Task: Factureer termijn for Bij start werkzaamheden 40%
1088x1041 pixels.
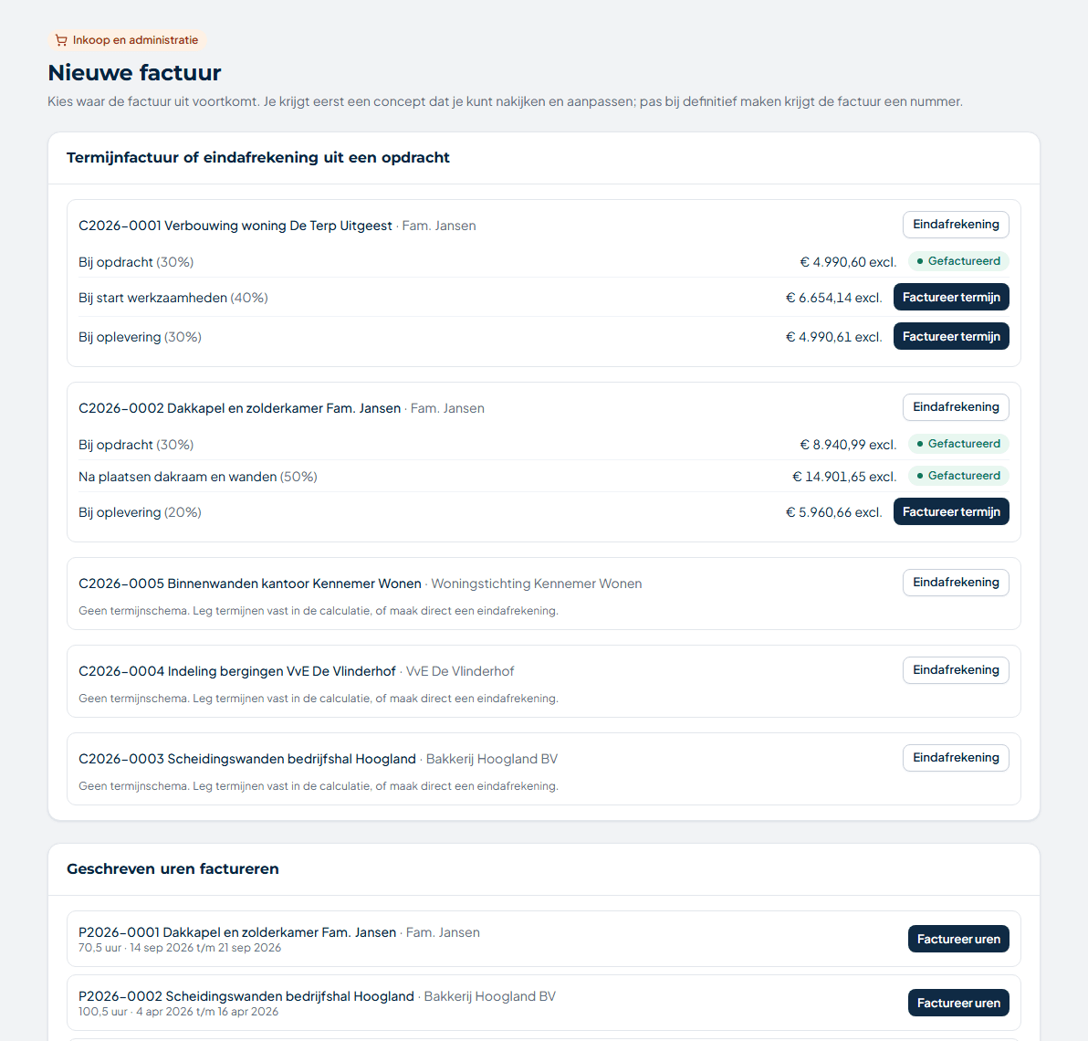Action: [x=950, y=297]
